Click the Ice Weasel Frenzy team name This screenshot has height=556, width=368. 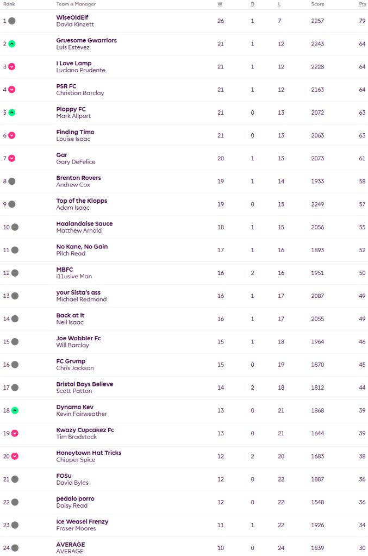point(82,521)
